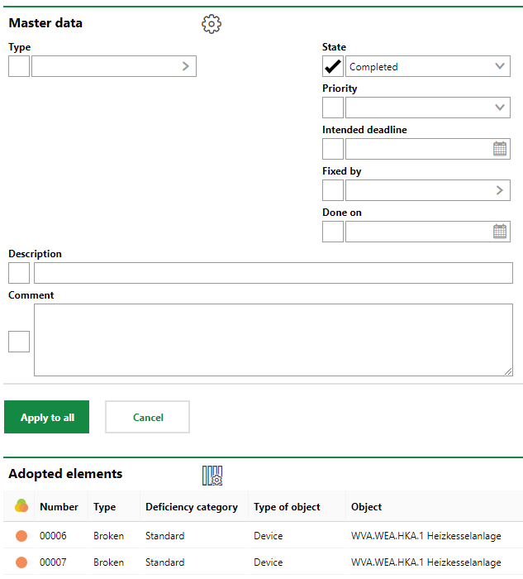The height and width of the screenshot is (579, 523).
Task: Sort by the Number column header
Action: [59, 507]
